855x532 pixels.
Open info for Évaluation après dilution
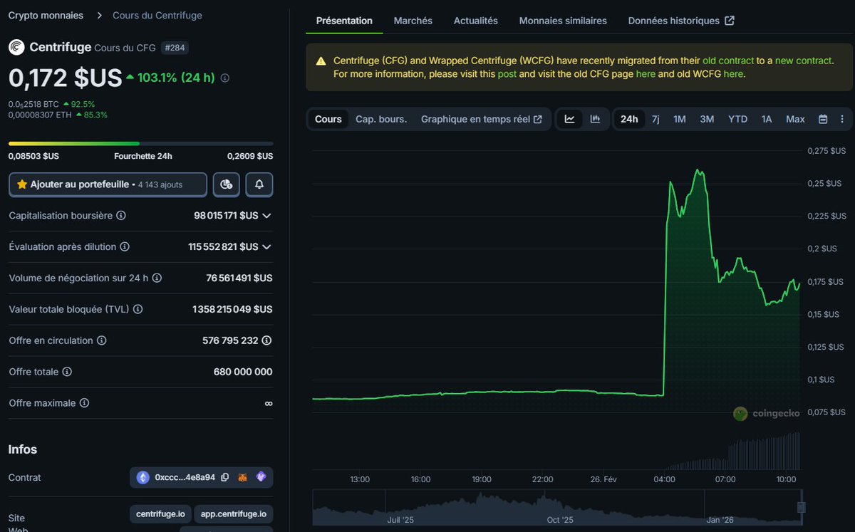125,246
